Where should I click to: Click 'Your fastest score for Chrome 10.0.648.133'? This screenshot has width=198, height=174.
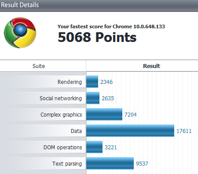point(111,26)
